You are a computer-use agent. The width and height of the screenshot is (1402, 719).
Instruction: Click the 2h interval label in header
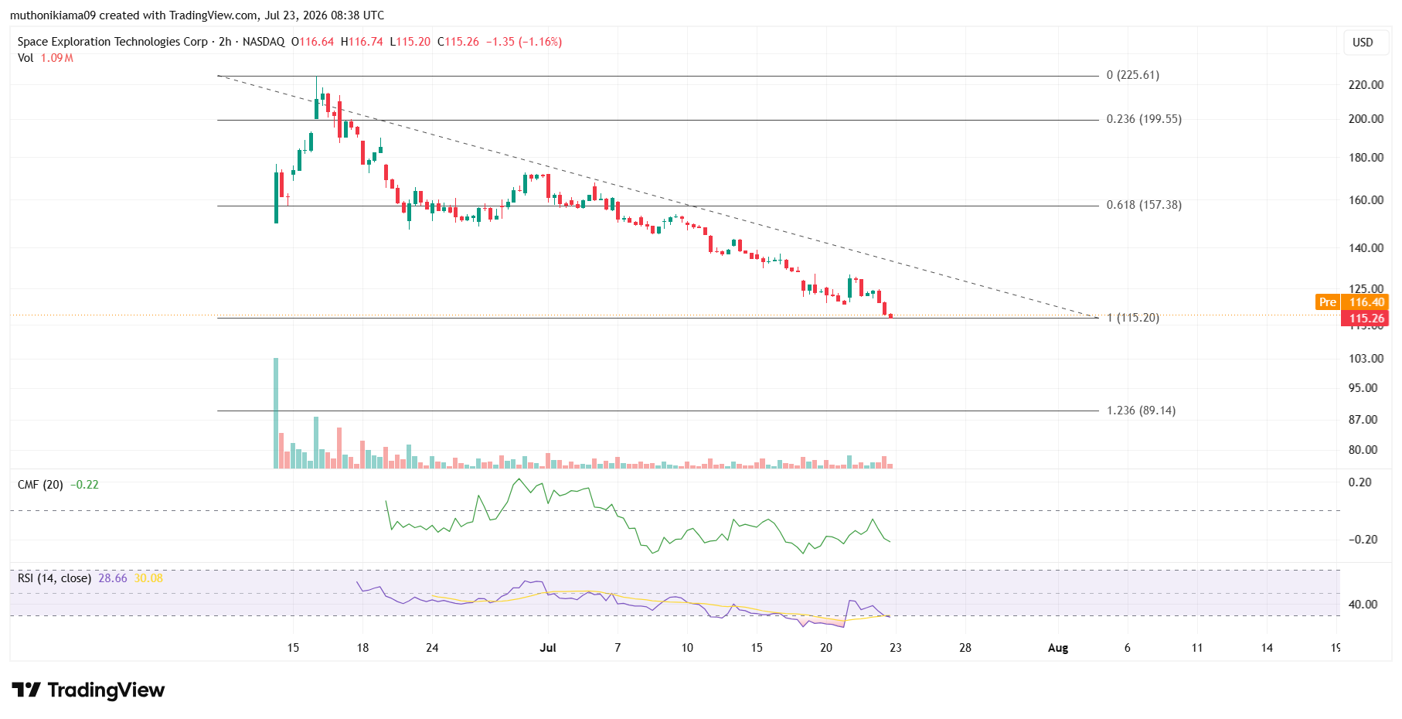click(x=225, y=42)
